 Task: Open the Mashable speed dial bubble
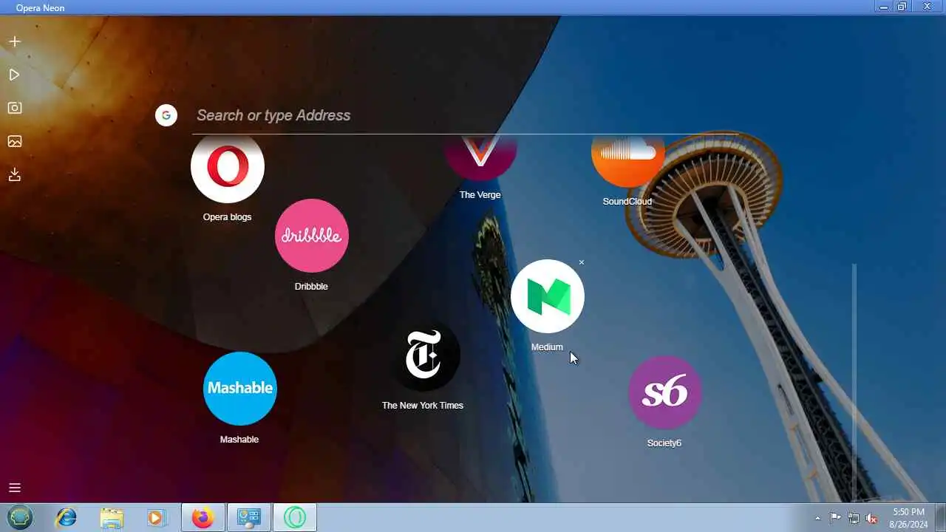(x=240, y=389)
